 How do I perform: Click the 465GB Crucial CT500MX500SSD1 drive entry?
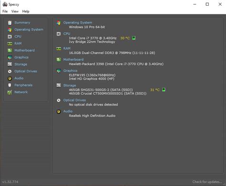coord(108,93)
